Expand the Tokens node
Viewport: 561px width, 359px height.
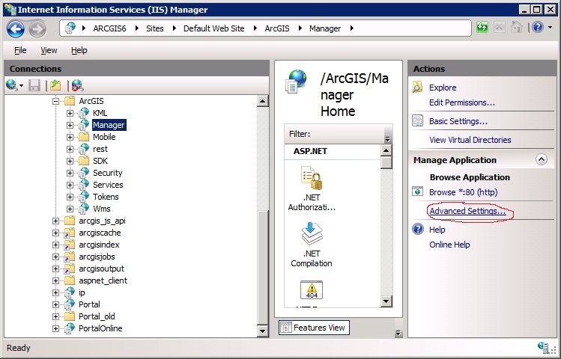coord(70,197)
